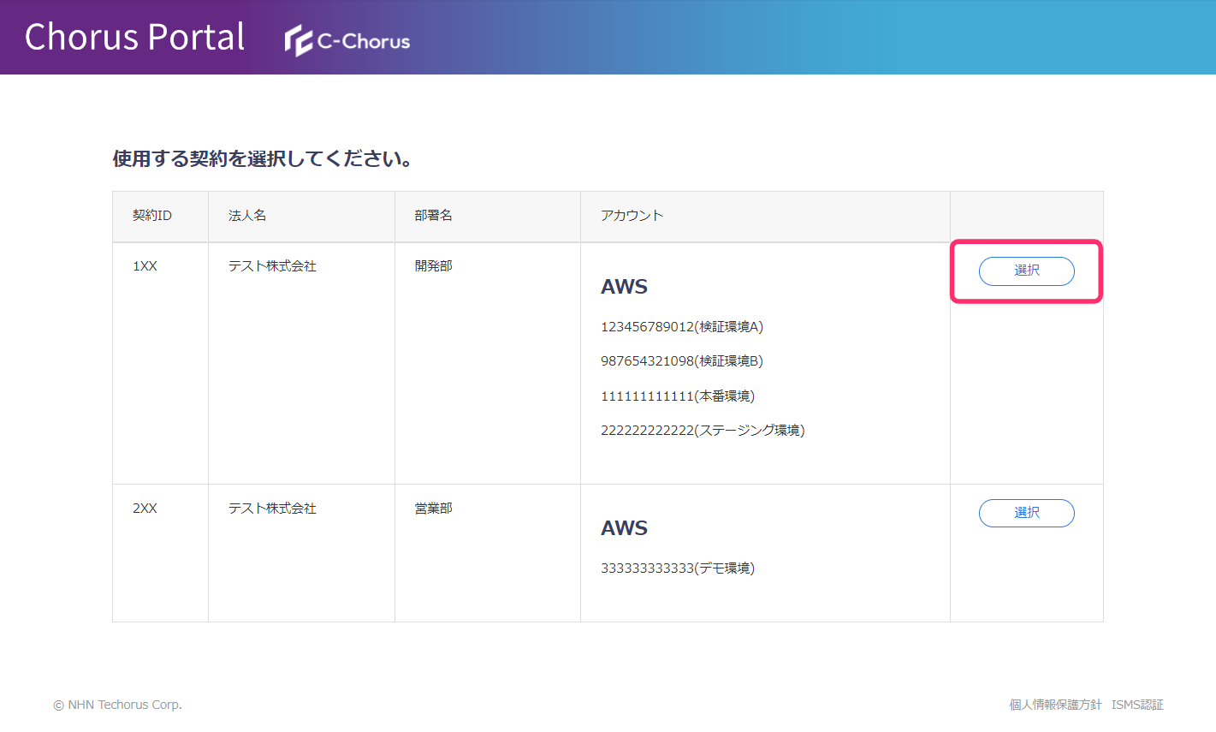The width and height of the screenshot is (1216, 732).
Task: Click the 開発部 department cell
Action: click(x=434, y=266)
